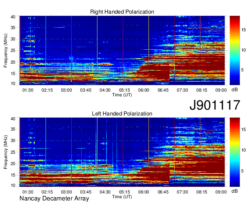Viewport: 250px width, 203px height.
Task: Click the '06:00' tick label on bottom plot
Action: coord(143,192)
